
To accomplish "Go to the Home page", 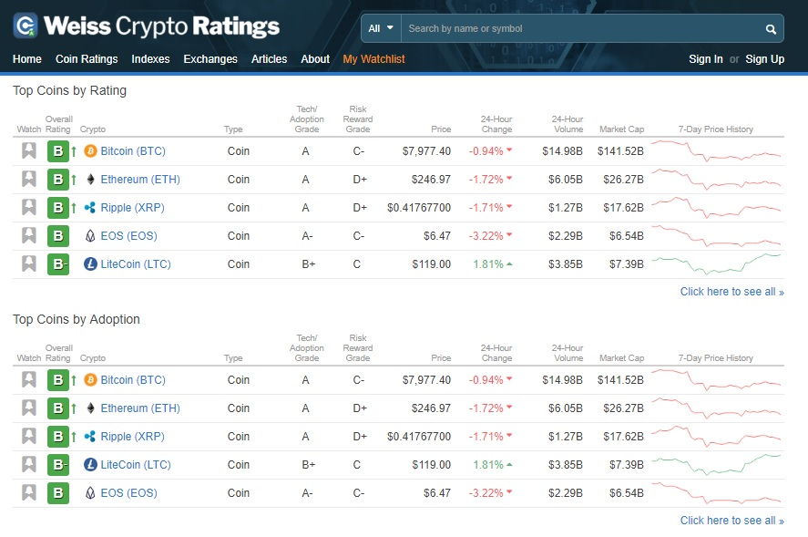I will pos(27,59).
